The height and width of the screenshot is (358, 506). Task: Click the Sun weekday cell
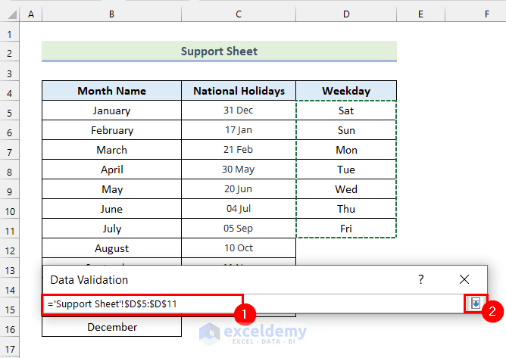(346, 130)
